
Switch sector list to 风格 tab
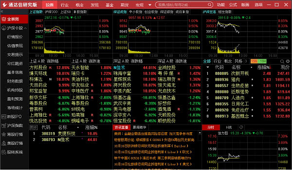[x=238, y=61]
